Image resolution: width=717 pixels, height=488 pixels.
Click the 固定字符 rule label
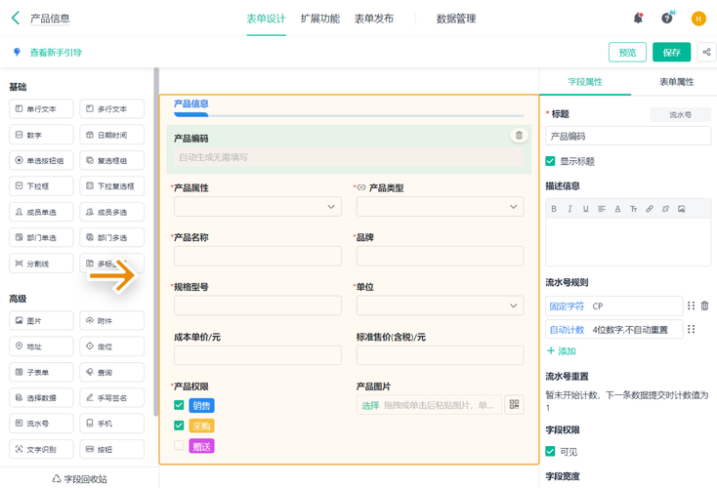click(567, 305)
